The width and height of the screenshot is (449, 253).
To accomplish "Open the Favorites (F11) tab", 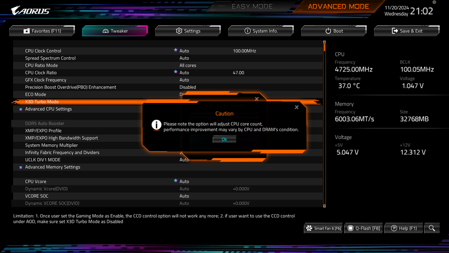I will point(42,31).
